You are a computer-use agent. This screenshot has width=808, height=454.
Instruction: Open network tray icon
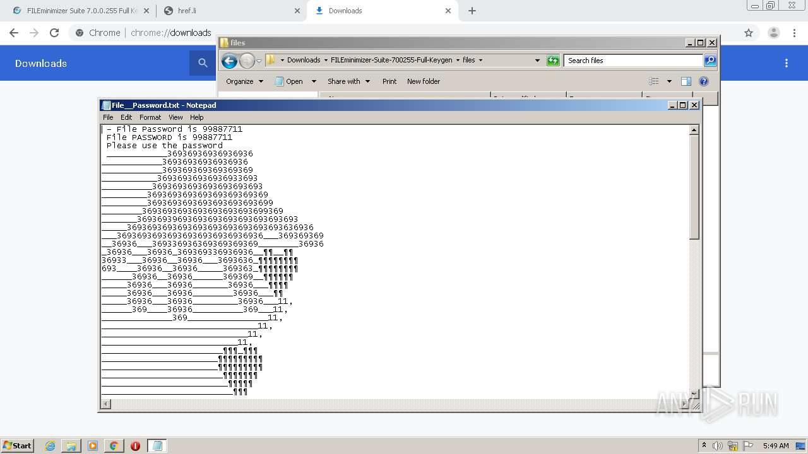[733, 446]
